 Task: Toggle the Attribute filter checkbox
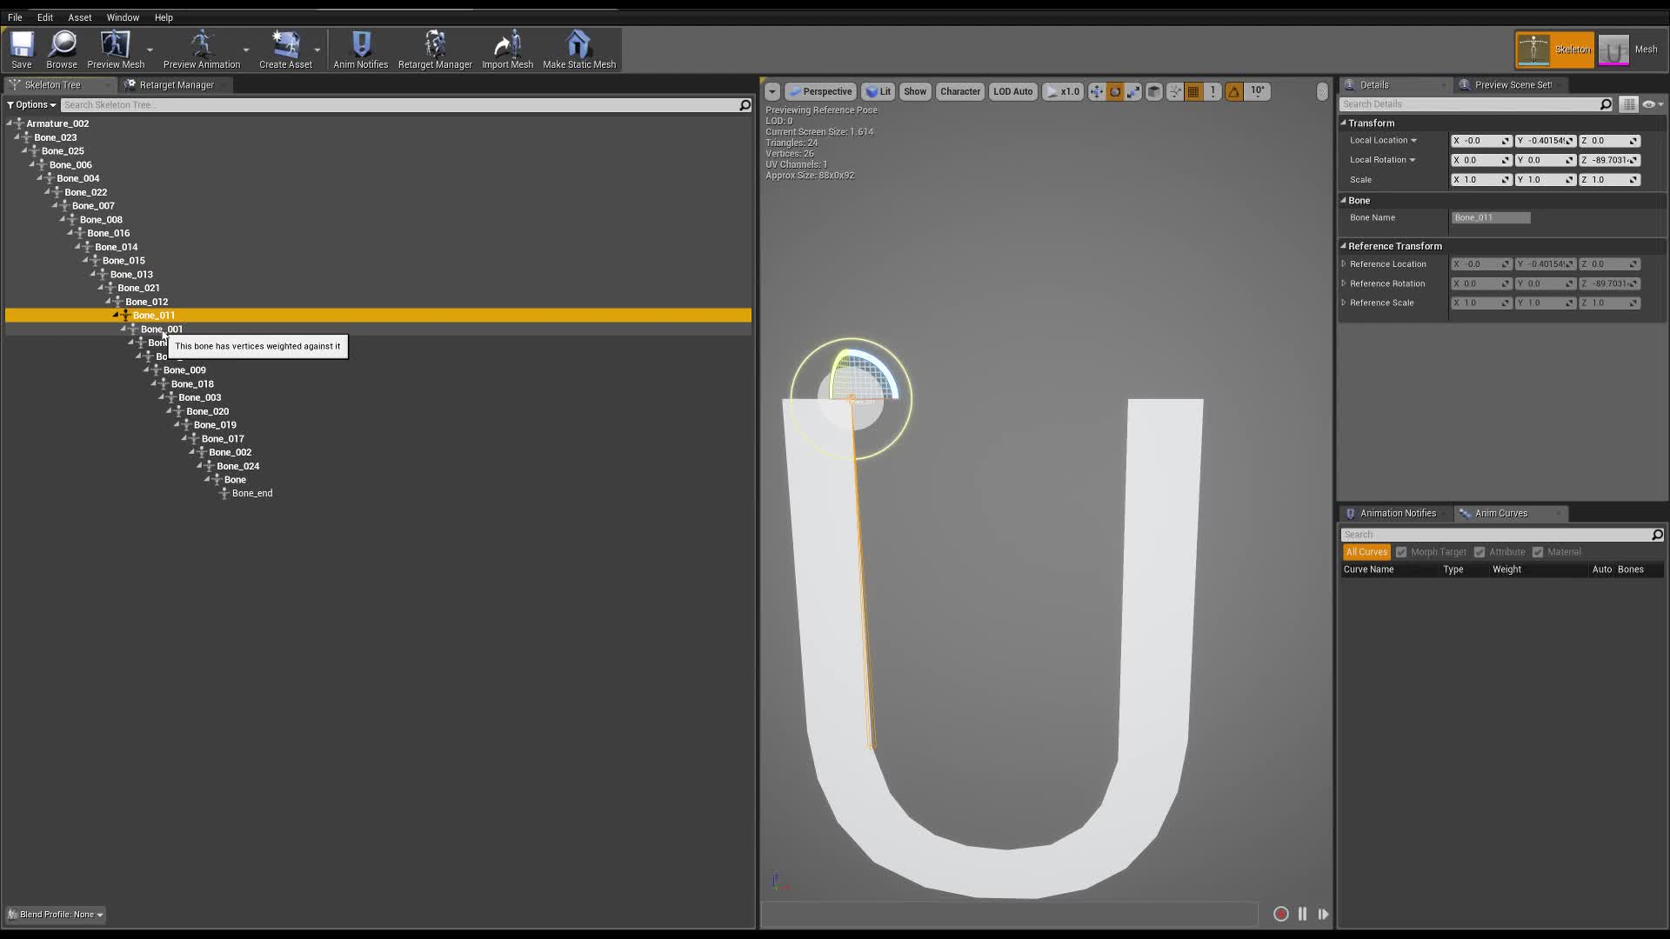[1480, 552]
